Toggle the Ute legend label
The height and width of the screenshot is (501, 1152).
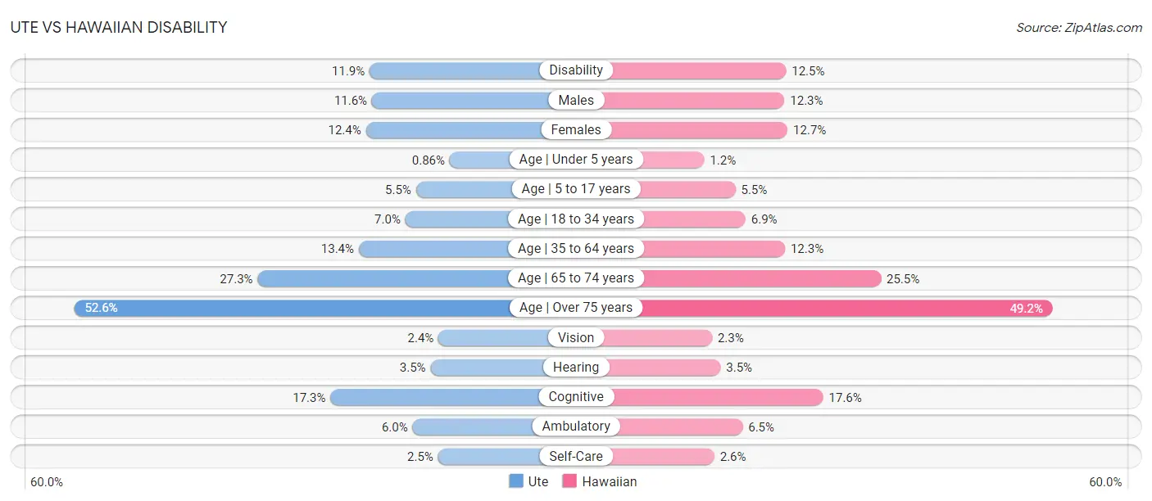538,481
